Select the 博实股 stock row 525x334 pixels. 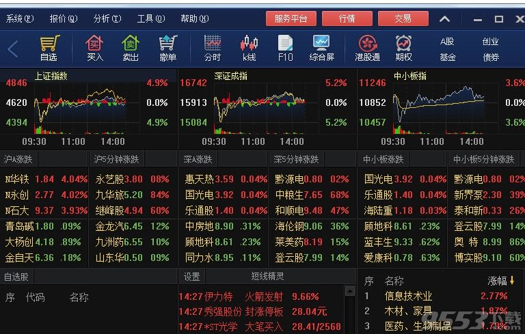(489, 258)
